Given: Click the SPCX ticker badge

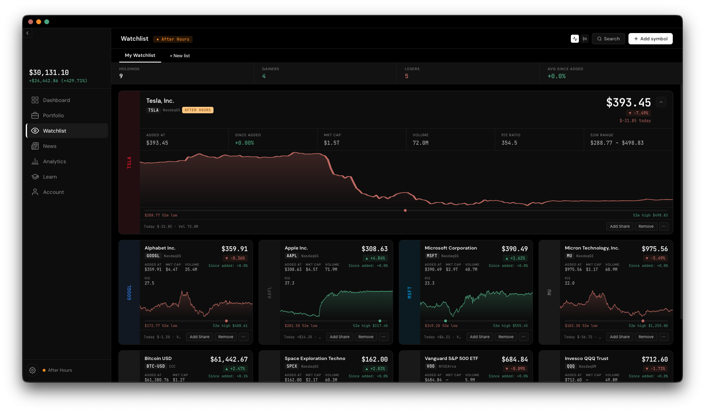Looking at the screenshot, I should [x=292, y=366].
